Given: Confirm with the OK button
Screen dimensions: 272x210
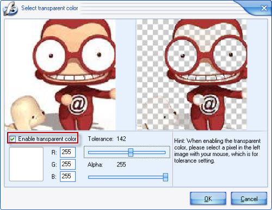Looking at the screenshot, I should (208, 199).
